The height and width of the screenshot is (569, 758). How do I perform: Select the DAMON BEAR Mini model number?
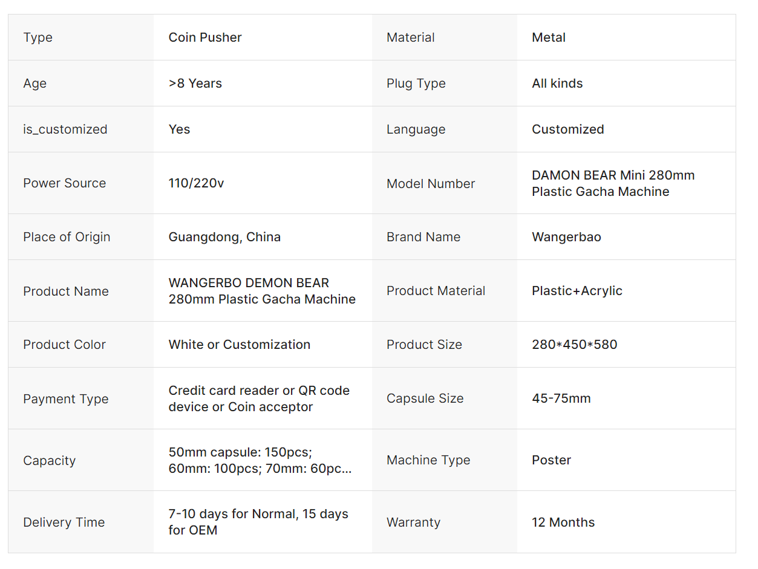[613, 183]
